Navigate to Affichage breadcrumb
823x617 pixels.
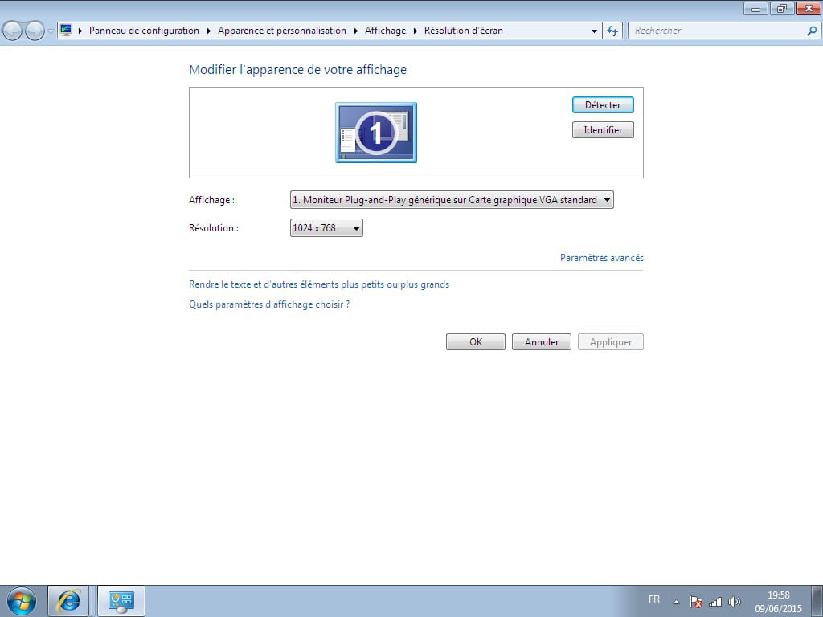pos(385,31)
